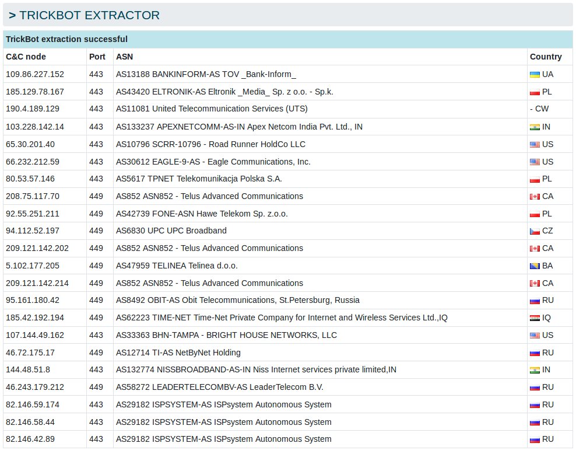The height and width of the screenshot is (450, 576).
Task: Click AS30612 EAGLE-9-AS Eagle Communications entry
Action: point(213,162)
